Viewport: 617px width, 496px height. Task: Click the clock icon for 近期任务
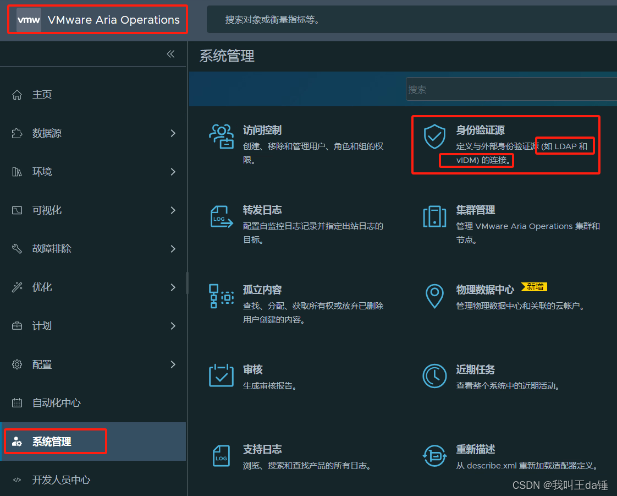(x=434, y=376)
